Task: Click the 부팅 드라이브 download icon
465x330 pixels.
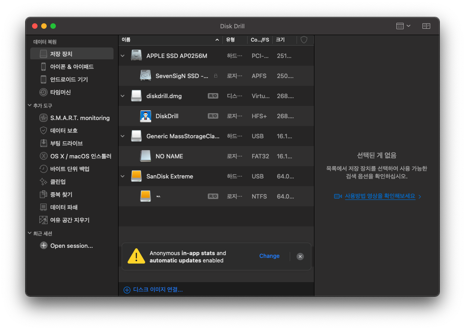Action: (x=43, y=143)
